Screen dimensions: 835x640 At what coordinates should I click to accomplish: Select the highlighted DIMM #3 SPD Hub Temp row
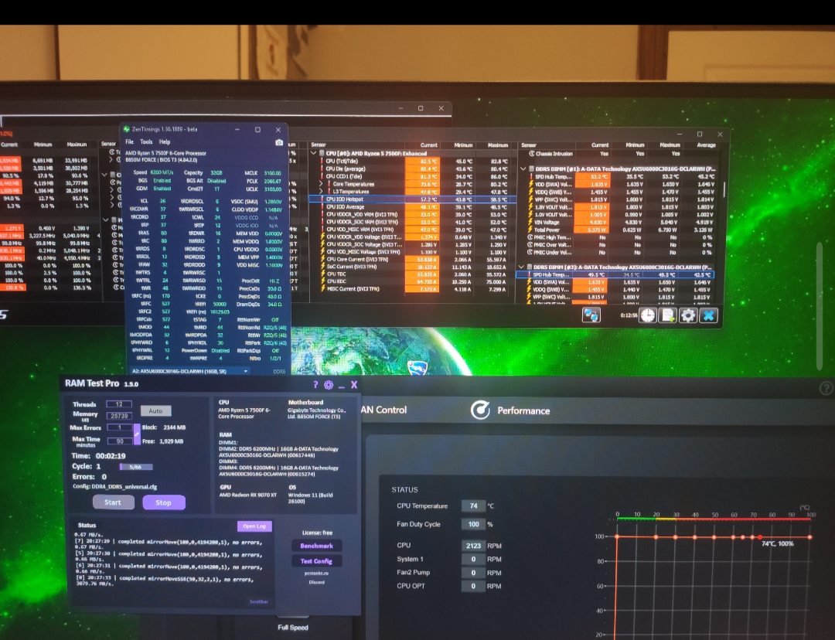pyautogui.click(x=615, y=274)
